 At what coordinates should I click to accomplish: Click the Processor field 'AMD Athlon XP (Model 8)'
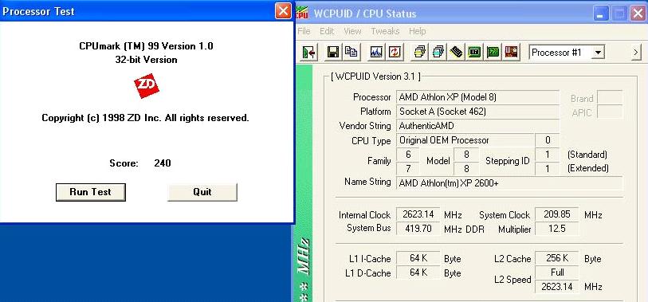click(477, 97)
